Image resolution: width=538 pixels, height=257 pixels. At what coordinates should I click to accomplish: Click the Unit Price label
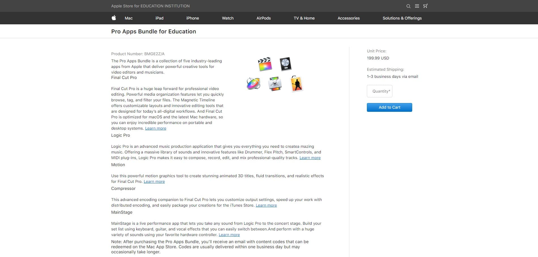tap(377, 51)
